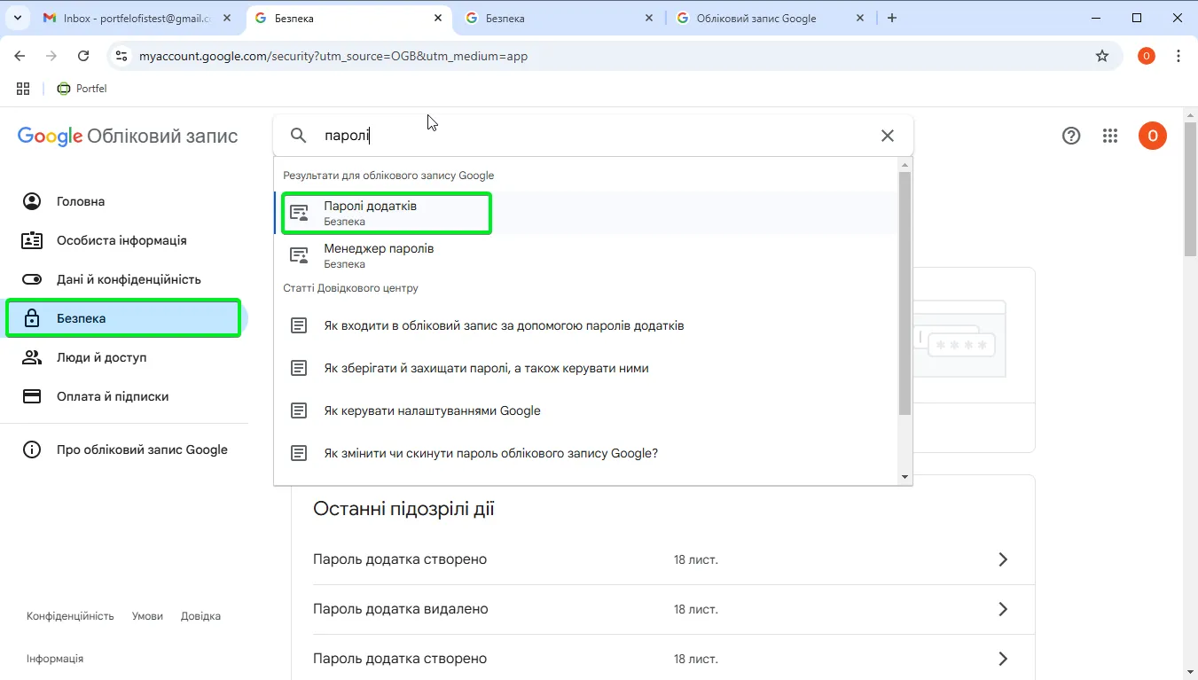The width and height of the screenshot is (1198, 680).
Task: Open article Як керувати налаштуваннями Google
Action: (586, 410)
